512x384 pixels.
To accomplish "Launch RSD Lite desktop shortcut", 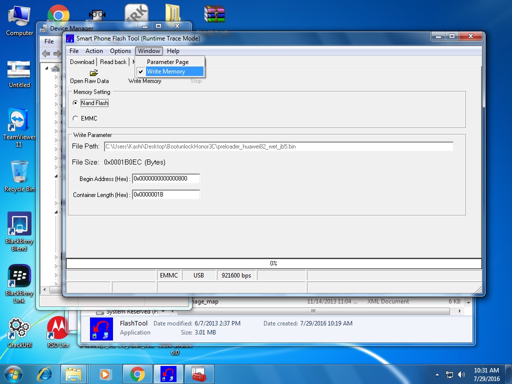I will (x=58, y=332).
